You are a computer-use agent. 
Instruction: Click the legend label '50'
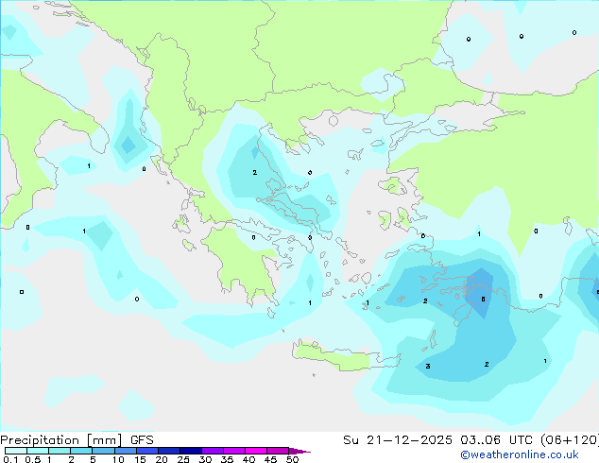pos(292,459)
